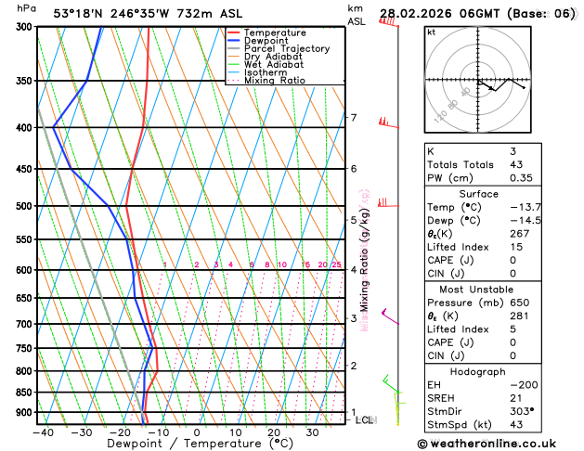Screen dimensions: 584x451
Task: Click the 'Pressure (mb)' value 650
Action: click(x=520, y=303)
